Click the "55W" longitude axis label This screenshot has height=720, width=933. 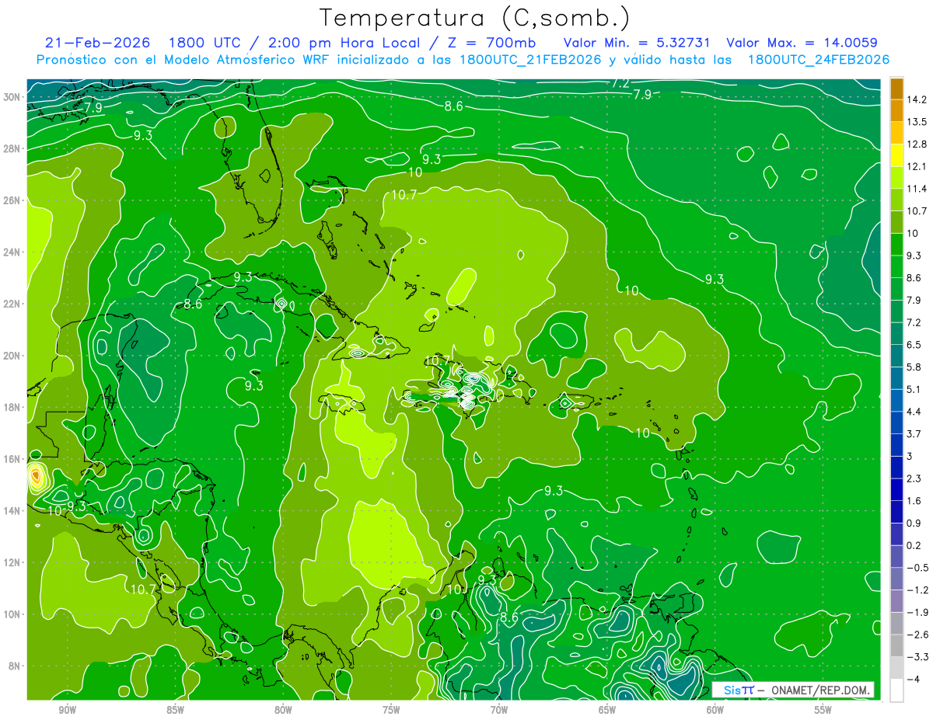tap(823, 710)
